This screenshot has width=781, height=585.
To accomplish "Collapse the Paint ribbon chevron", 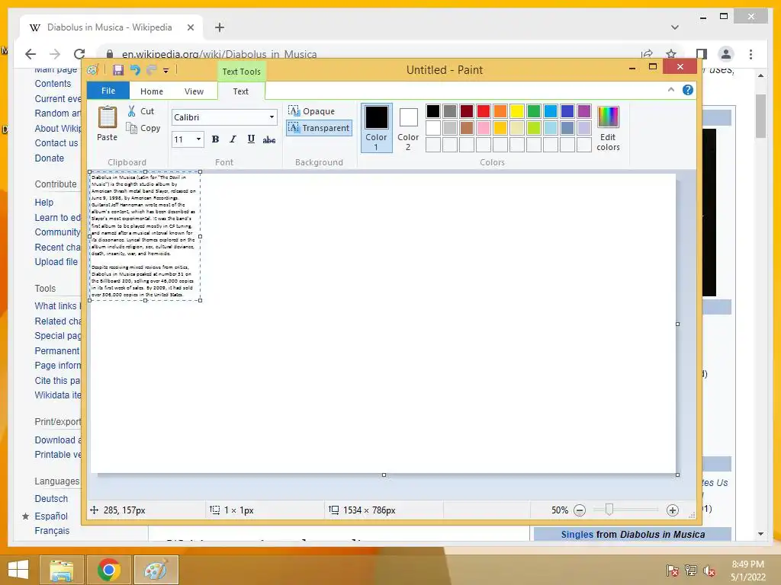I will pos(671,90).
